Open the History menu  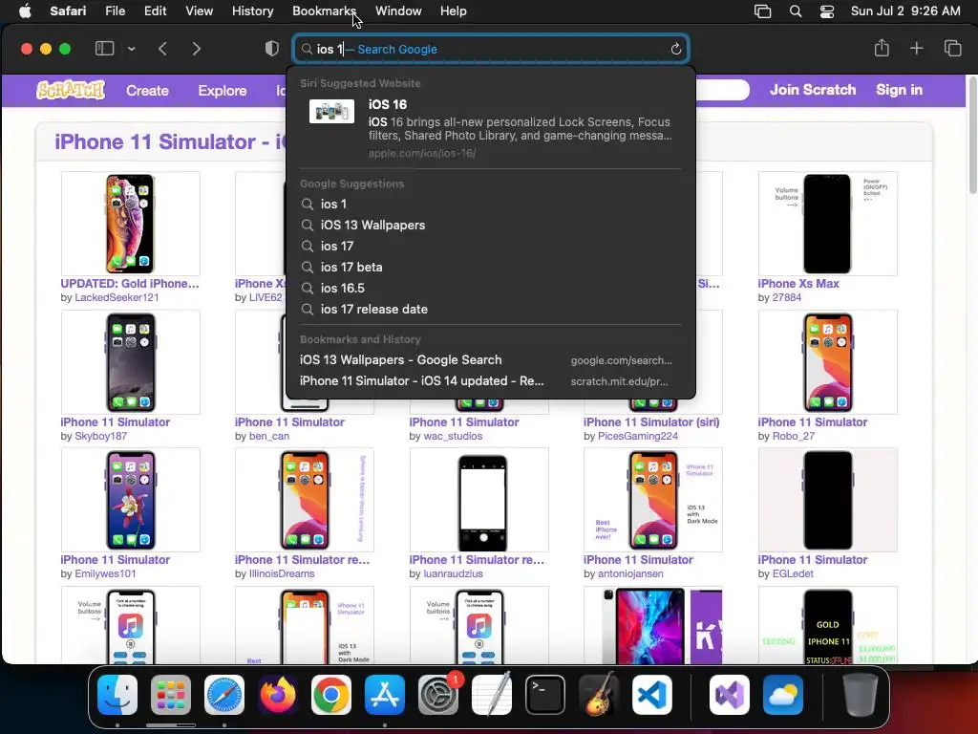tap(252, 11)
